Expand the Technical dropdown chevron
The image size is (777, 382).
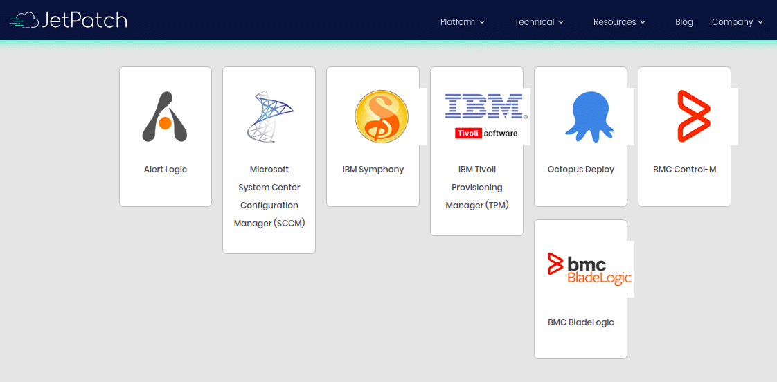[561, 22]
